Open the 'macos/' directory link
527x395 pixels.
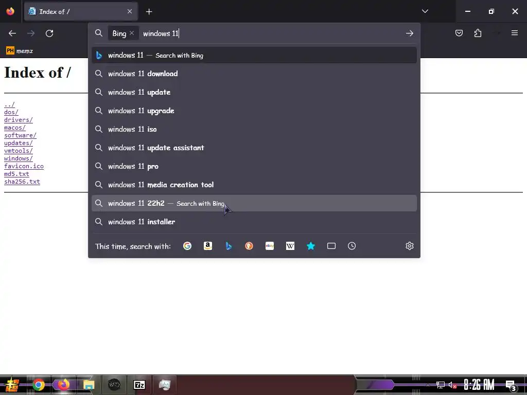15,128
